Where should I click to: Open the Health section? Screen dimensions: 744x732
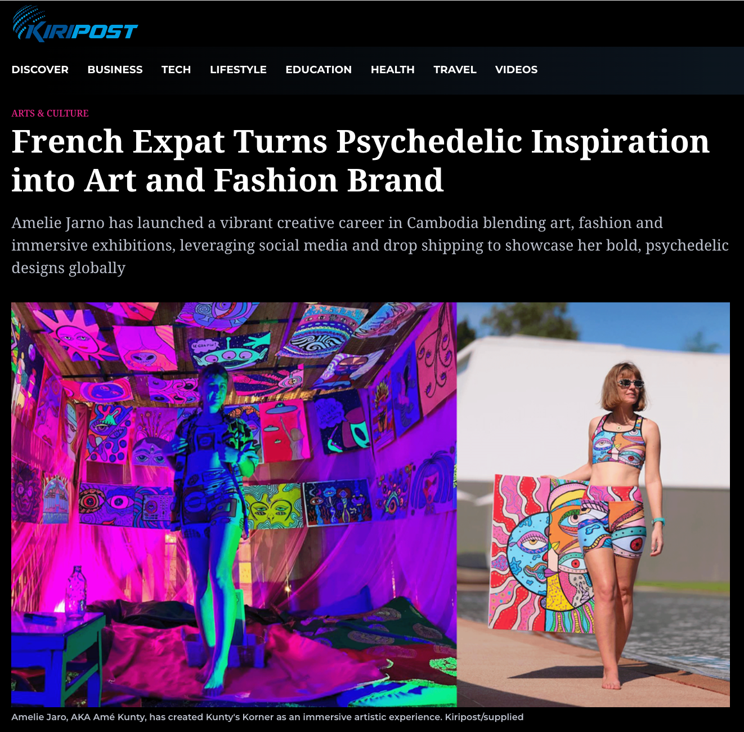pyautogui.click(x=392, y=70)
